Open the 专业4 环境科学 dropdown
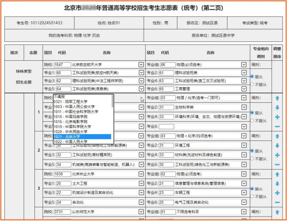Image resolution: width=287 pixels, height=221 pixels. [x=244, y=117]
